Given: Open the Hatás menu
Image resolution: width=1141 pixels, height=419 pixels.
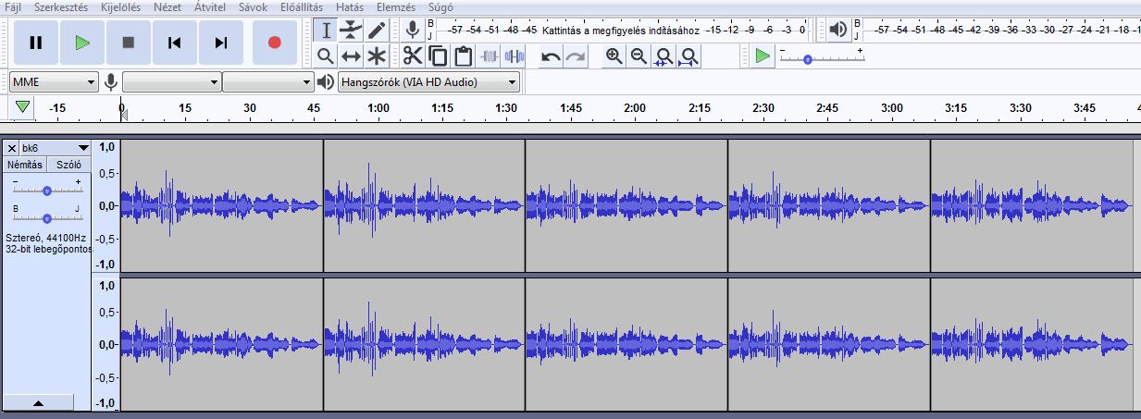Looking at the screenshot, I should coord(349,7).
